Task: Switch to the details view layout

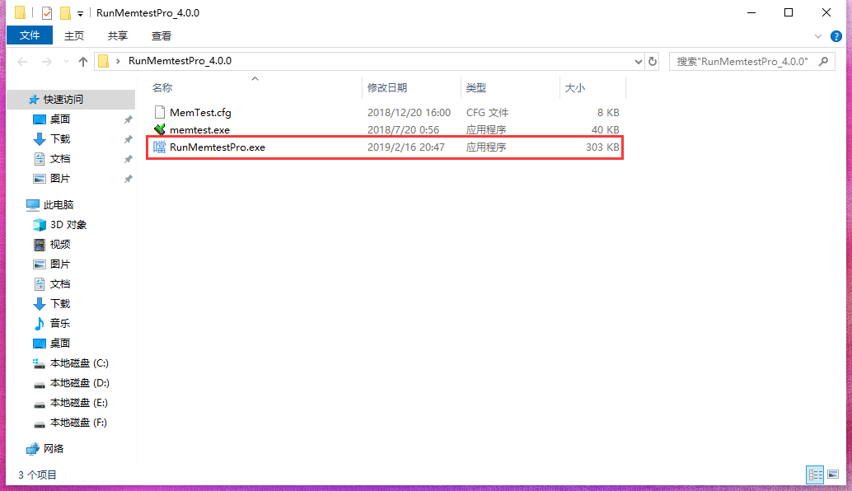Action: coord(815,475)
